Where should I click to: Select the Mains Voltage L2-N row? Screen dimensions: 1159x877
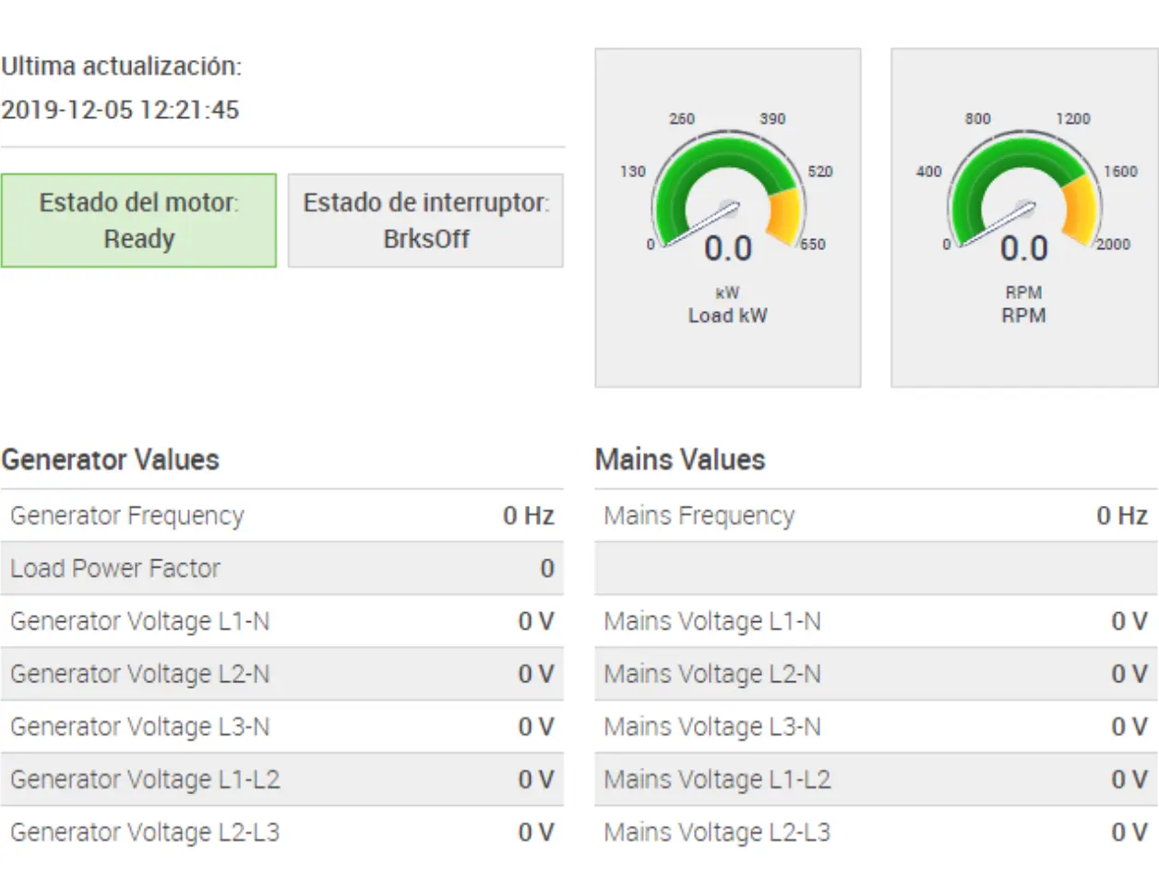click(x=876, y=674)
